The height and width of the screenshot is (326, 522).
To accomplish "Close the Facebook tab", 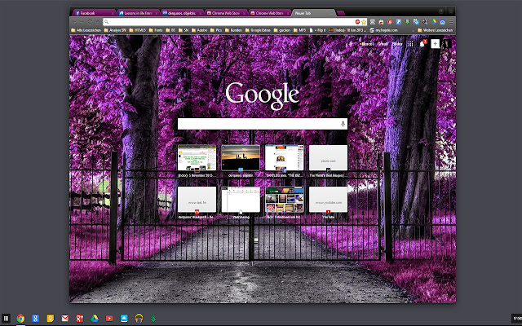I will (113, 13).
